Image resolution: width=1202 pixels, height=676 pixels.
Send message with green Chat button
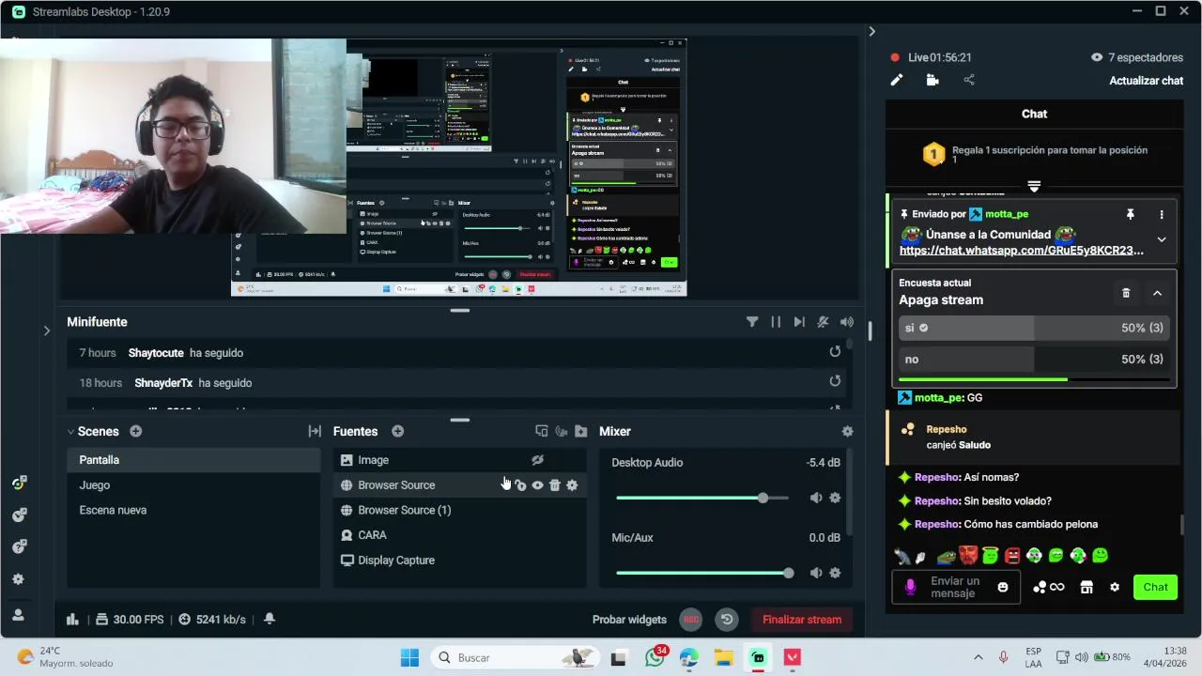[x=1155, y=588]
